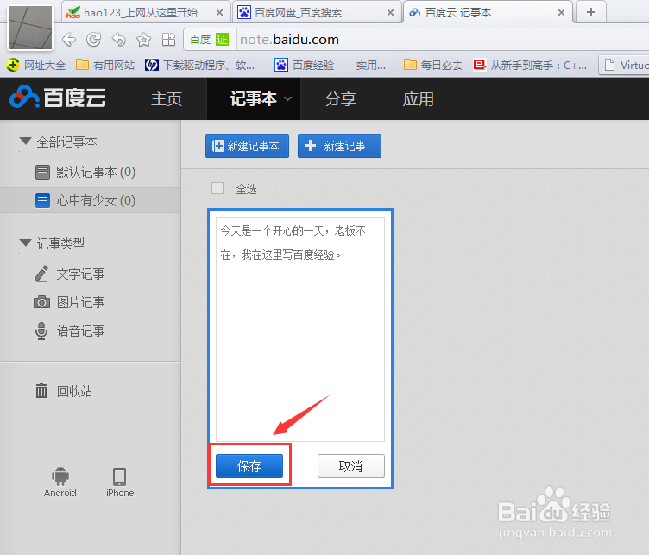Viewport: 649px width, 555px height.
Task: Go to the 主页 nav item
Action: 167,99
